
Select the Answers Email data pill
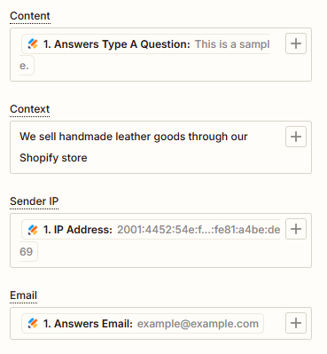tap(143, 324)
